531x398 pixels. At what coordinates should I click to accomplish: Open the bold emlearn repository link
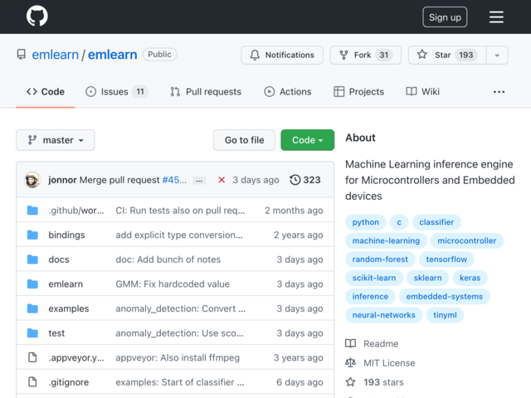point(113,55)
